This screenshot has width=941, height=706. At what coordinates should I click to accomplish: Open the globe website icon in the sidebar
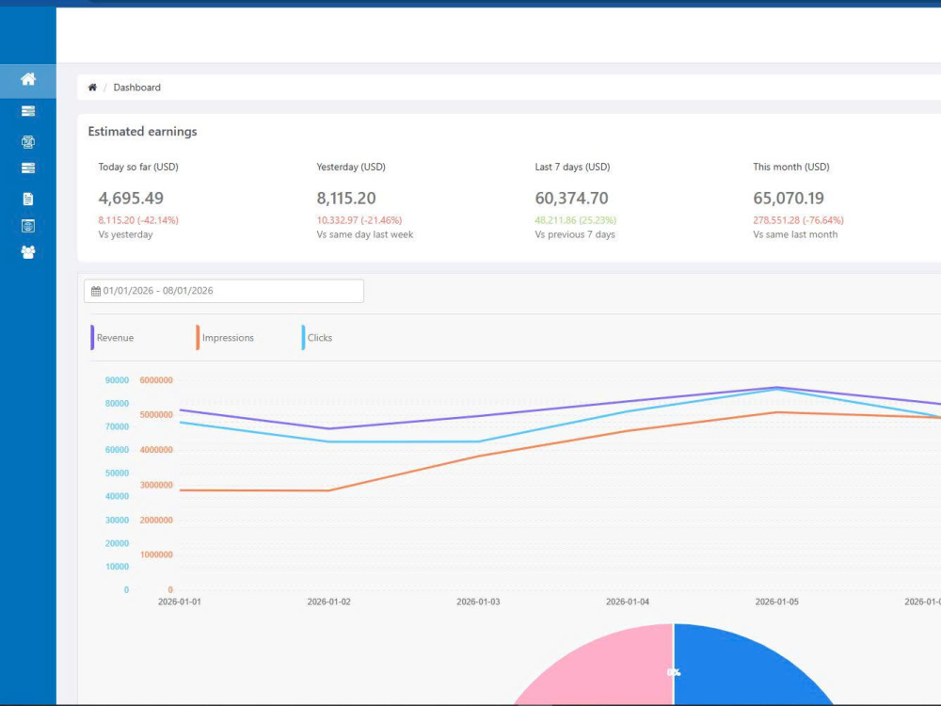click(27, 226)
